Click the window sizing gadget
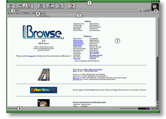166x119 pixels. 158,112
